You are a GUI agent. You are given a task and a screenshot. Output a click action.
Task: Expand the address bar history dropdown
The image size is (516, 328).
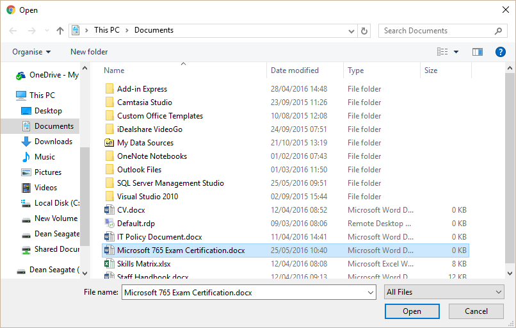pyautogui.click(x=351, y=31)
